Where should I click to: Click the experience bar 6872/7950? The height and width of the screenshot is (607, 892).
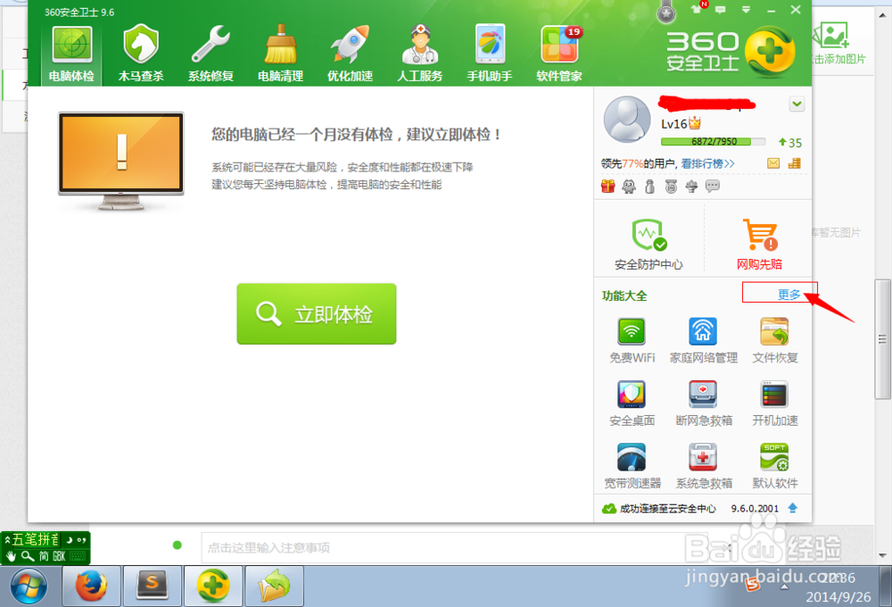pos(714,141)
